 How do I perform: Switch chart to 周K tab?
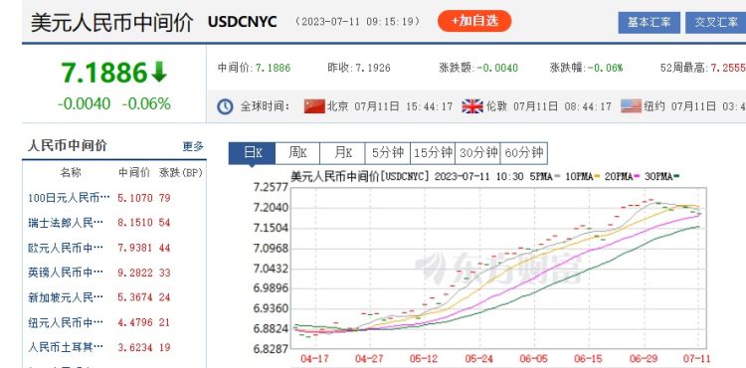point(297,153)
